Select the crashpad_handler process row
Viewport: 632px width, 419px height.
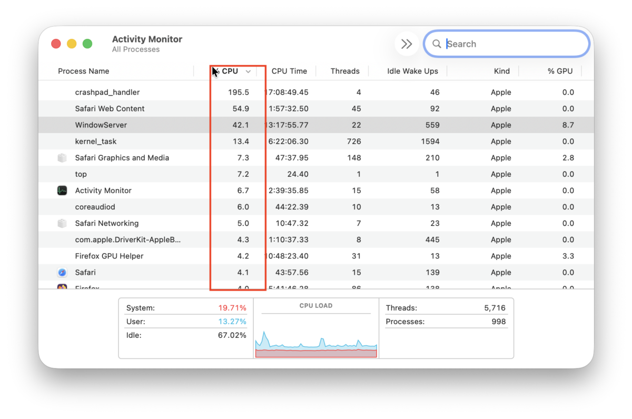click(316, 92)
